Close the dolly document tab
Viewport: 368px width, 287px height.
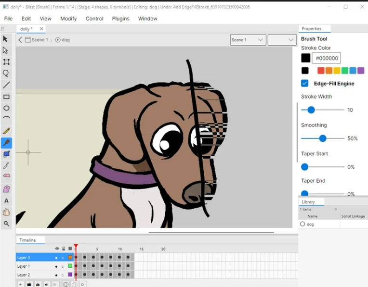coord(41,28)
